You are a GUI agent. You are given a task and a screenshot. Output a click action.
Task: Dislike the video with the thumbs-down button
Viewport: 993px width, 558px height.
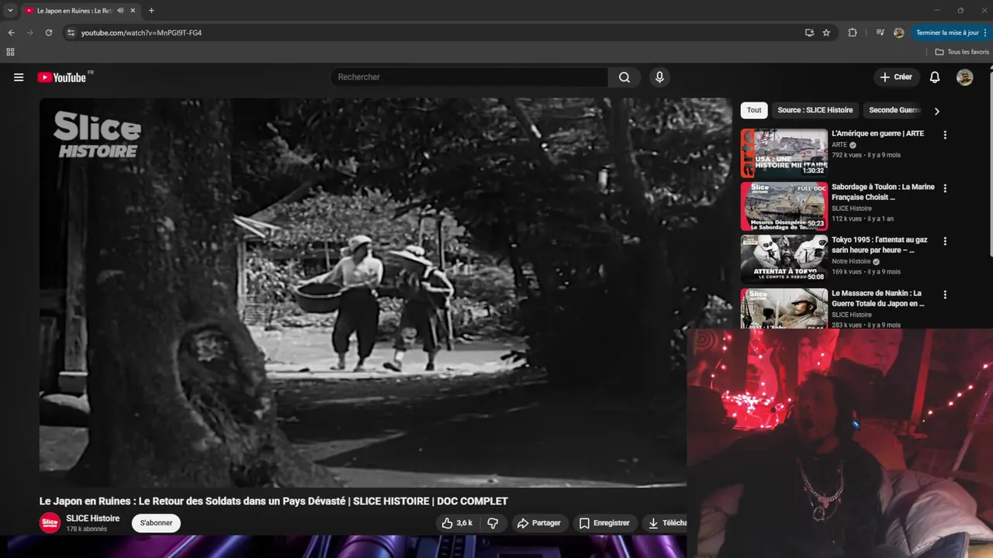493,523
